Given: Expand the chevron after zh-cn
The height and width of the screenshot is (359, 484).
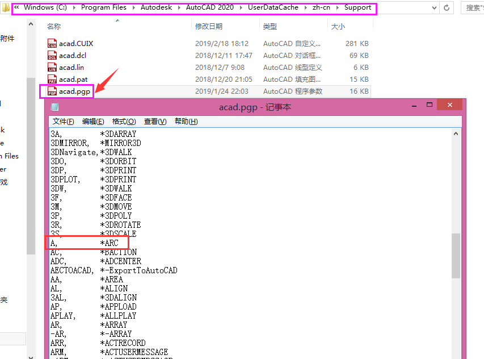Looking at the screenshot, I should pos(338,8).
